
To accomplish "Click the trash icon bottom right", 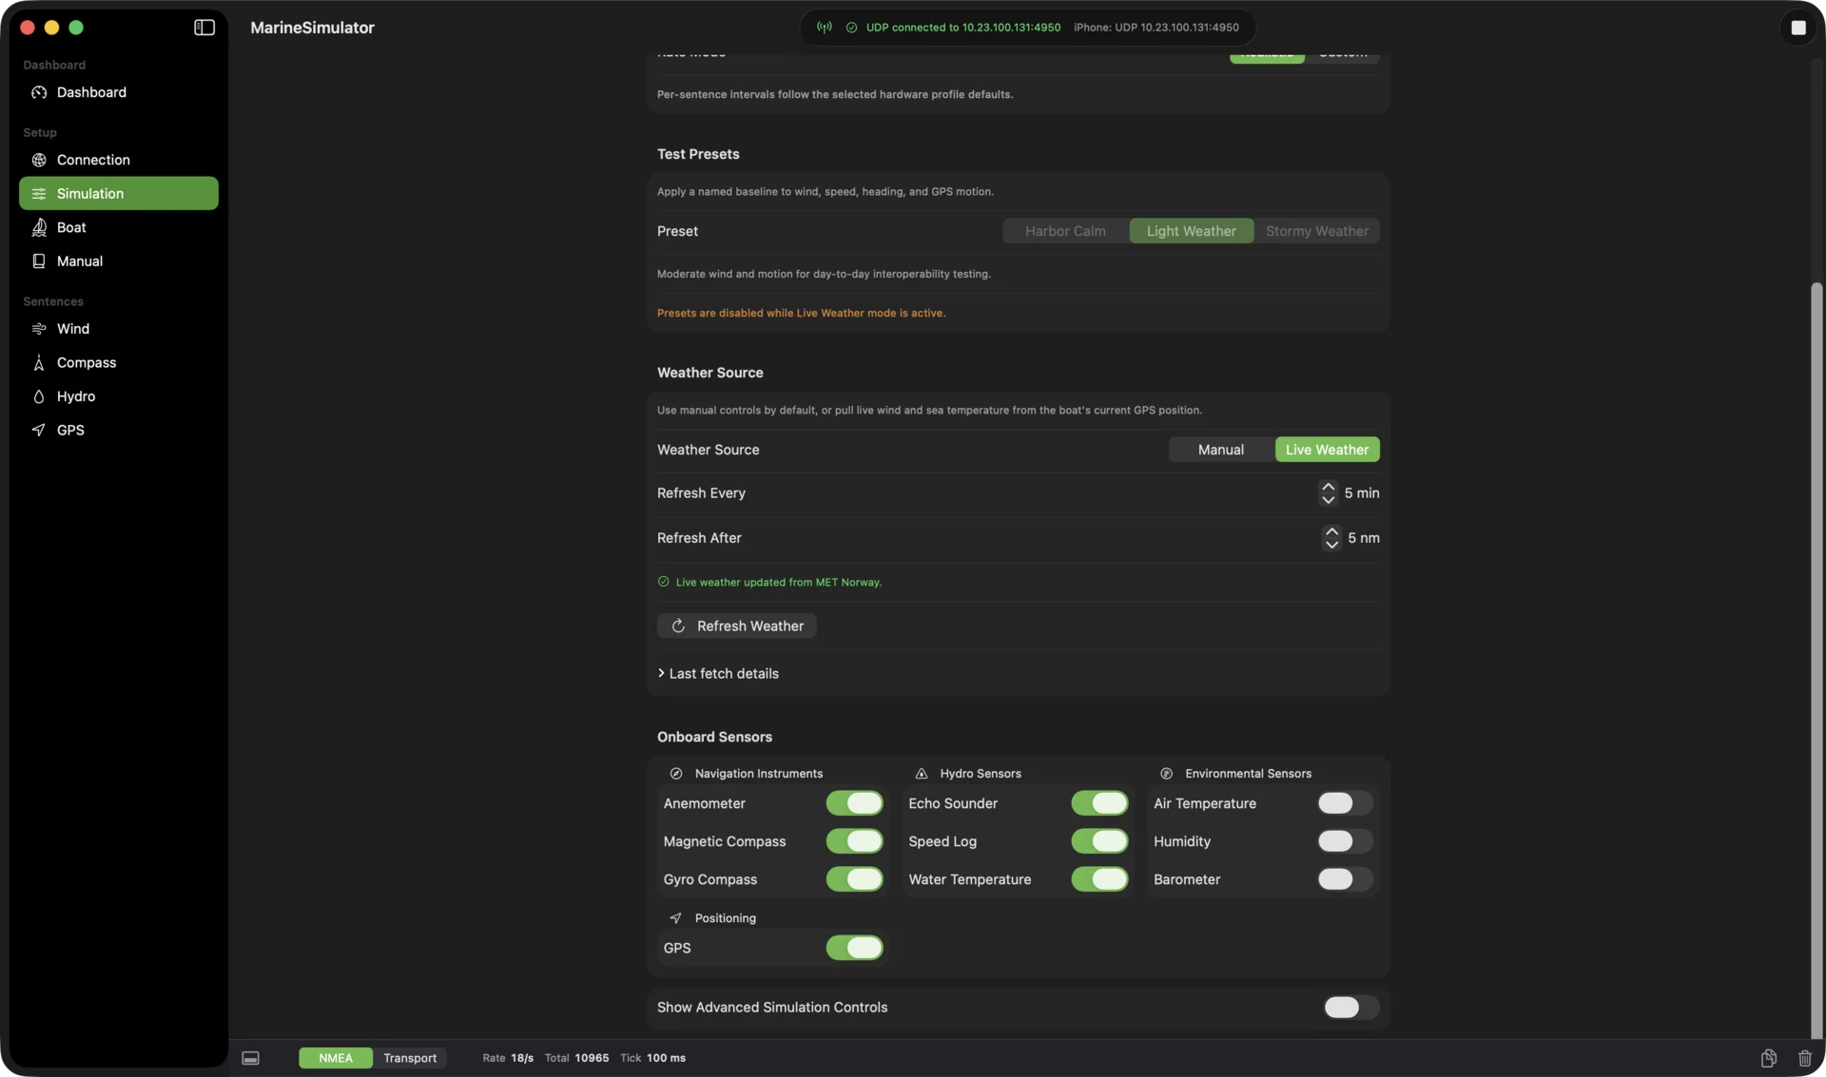I will [x=1804, y=1058].
